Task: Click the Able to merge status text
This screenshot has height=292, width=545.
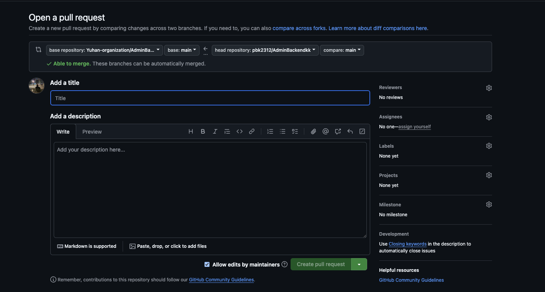Action: coord(72,64)
